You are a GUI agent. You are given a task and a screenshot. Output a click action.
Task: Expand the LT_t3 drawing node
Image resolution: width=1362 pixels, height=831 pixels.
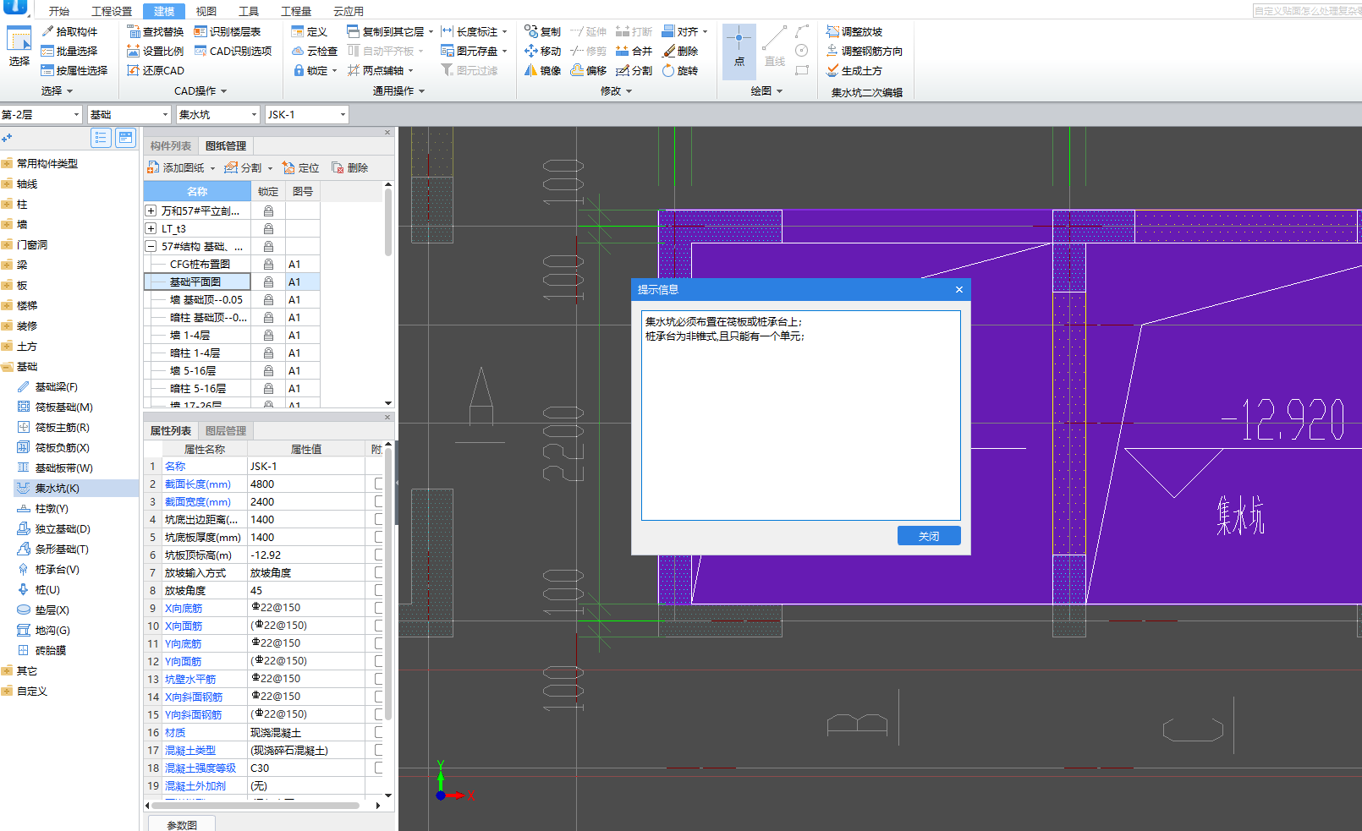click(151, 228)
